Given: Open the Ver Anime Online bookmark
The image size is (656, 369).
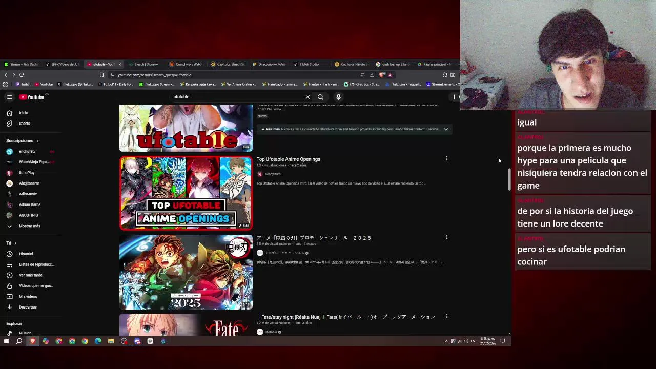Looking at the screenshot, I should (x=238, y=84).
